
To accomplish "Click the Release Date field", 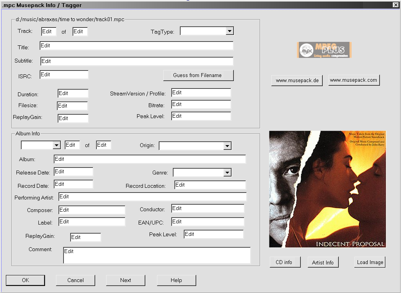I will pyautogui.click(x=74, y=172).
